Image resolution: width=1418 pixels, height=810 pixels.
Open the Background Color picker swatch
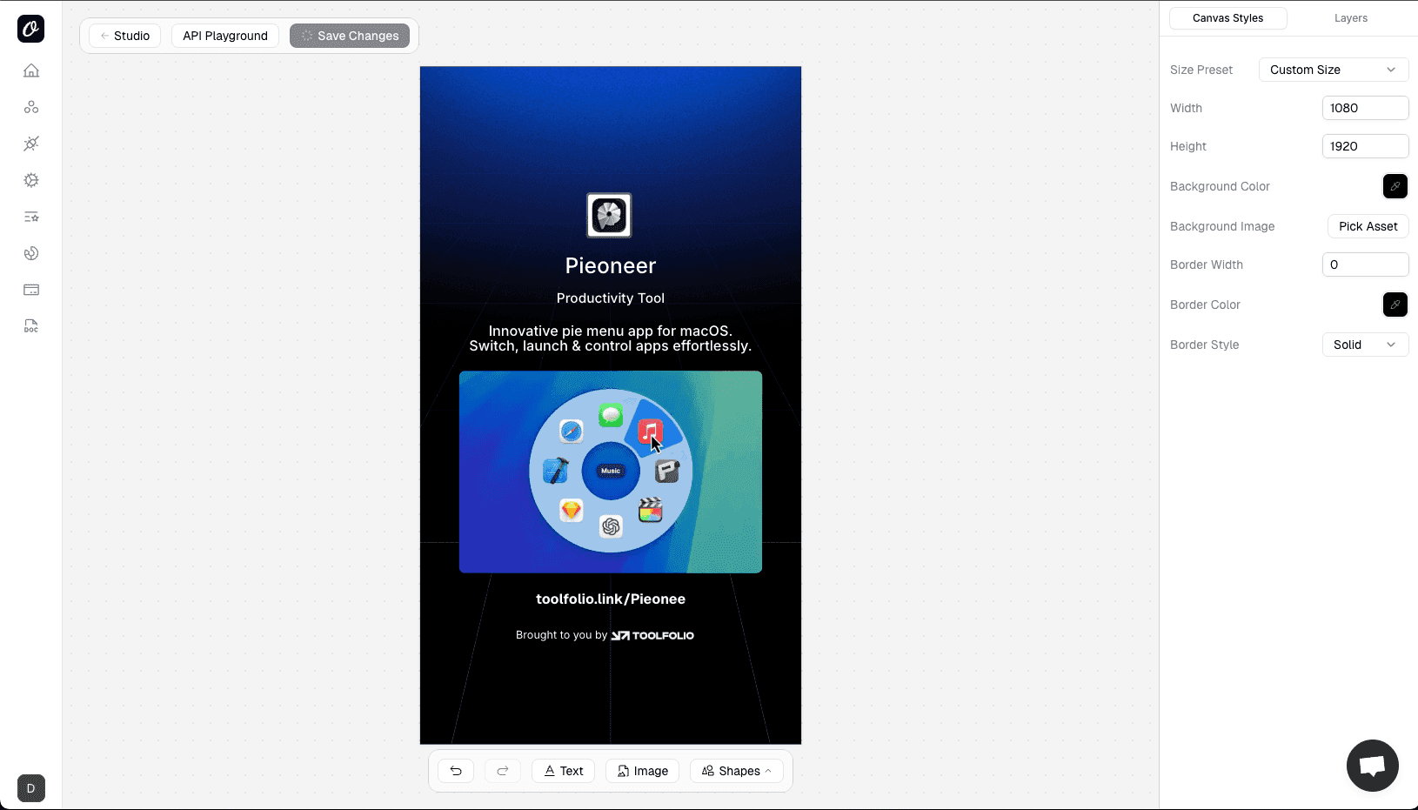[1395, 186]
